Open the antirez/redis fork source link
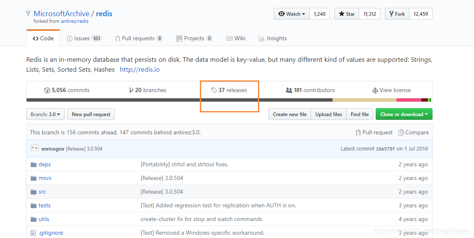 [75, 21]
